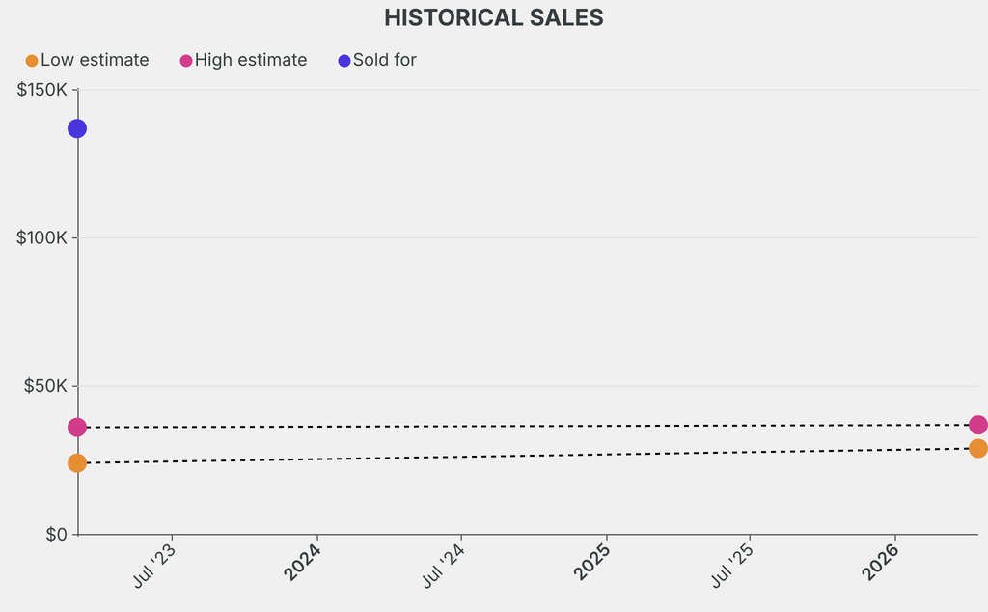Image resolution: width=988 pixels, height=612 pixels.
Task: Select the earliest pink High estimate point
Action: coord(77,427)
